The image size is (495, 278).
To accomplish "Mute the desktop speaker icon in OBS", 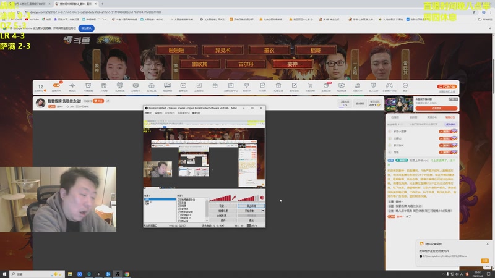I will pyautogui.click(x=262, y=198).
